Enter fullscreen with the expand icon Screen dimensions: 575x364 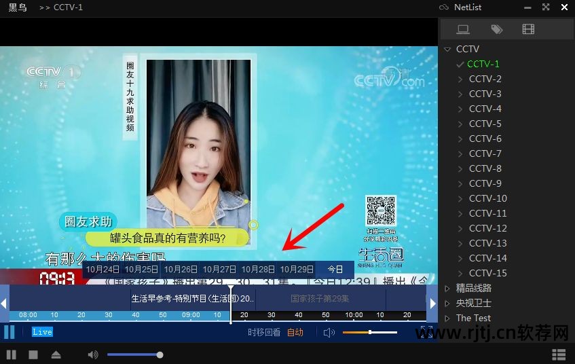[426, 332]
